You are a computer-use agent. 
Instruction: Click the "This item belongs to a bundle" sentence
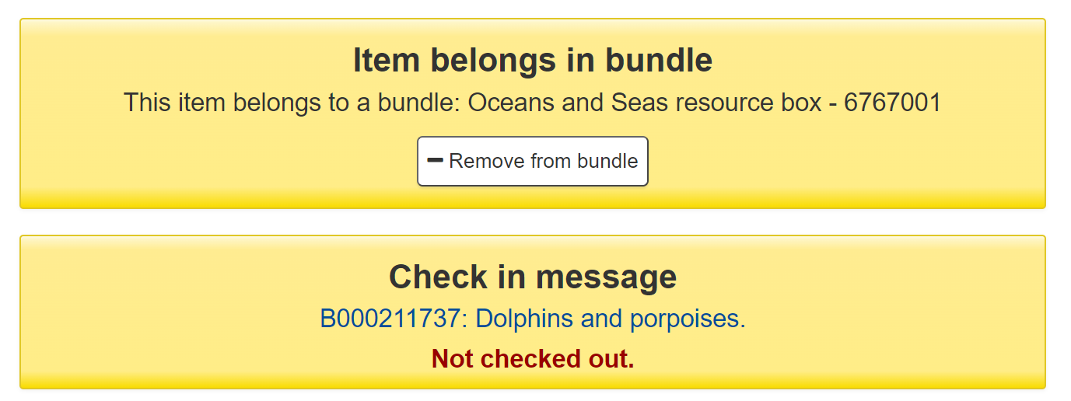pos(292,103)
